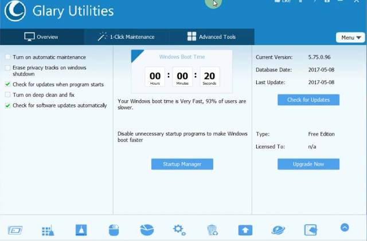Open the startup manager icon in bottom dock
This screenshot has height=241, width=367.
pyautogui.click(x=15, y=230)
